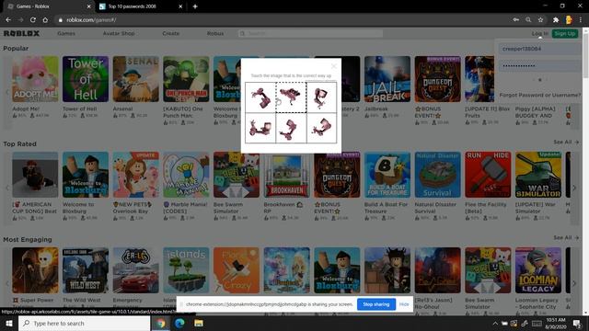Select the top-middle captcha image

[291, 97]
